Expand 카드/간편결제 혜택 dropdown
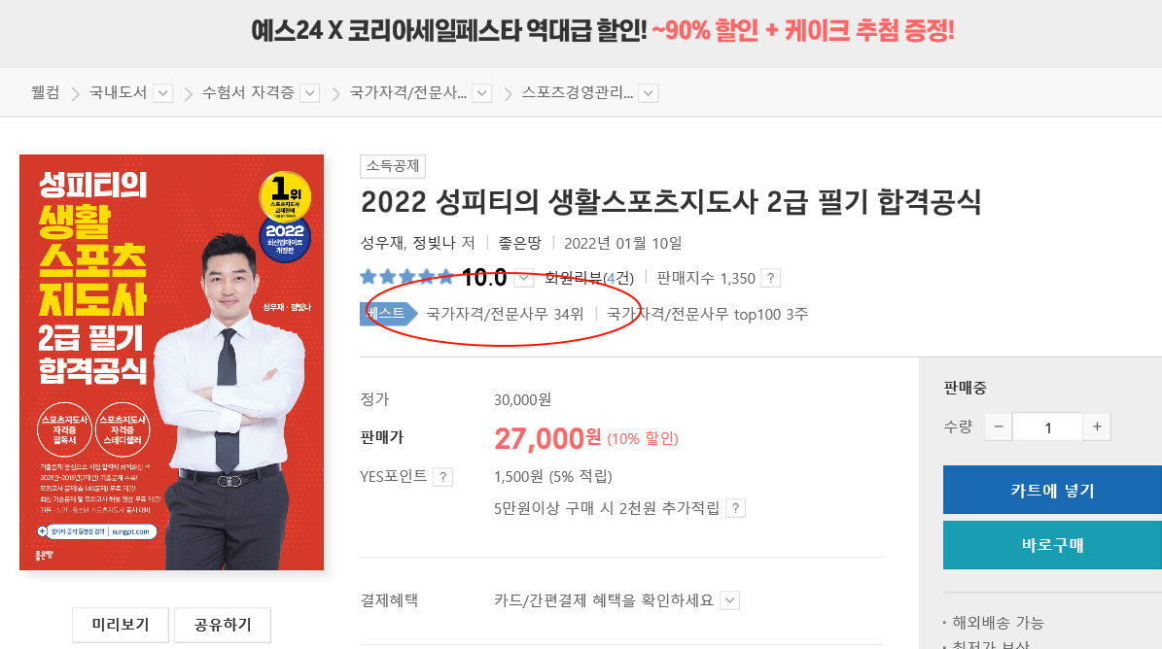The width and height of the screenshot is (1162, 649). (730, 600)
